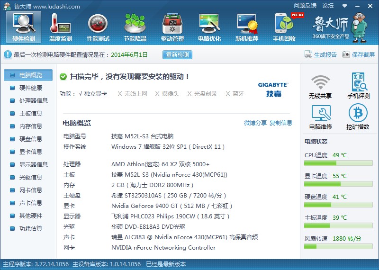Select 硬盘信息 in the left sidebar

point(30,139)
